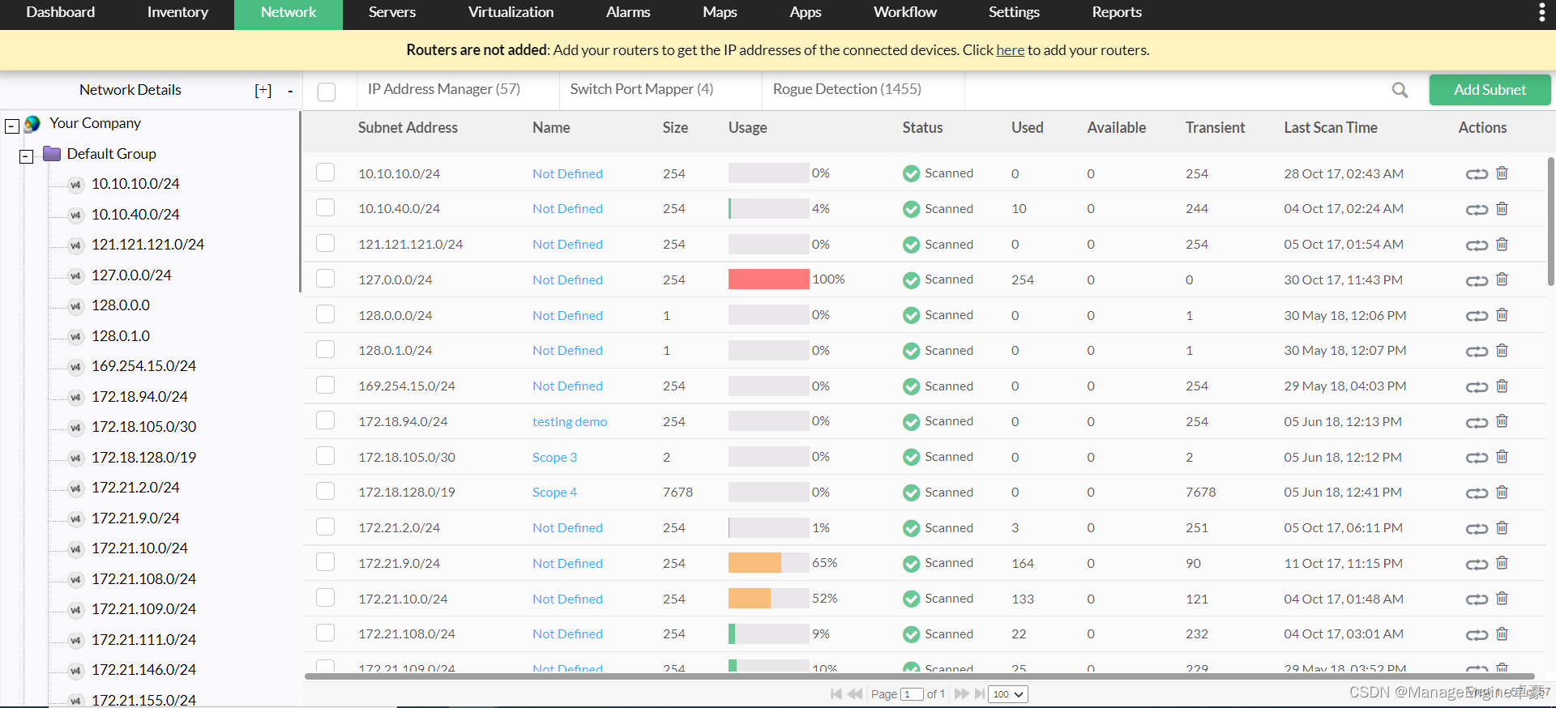Screen dimensions: 1556x708
Task: Click the Add Subnet button
Action: [x=1490, y=90]
